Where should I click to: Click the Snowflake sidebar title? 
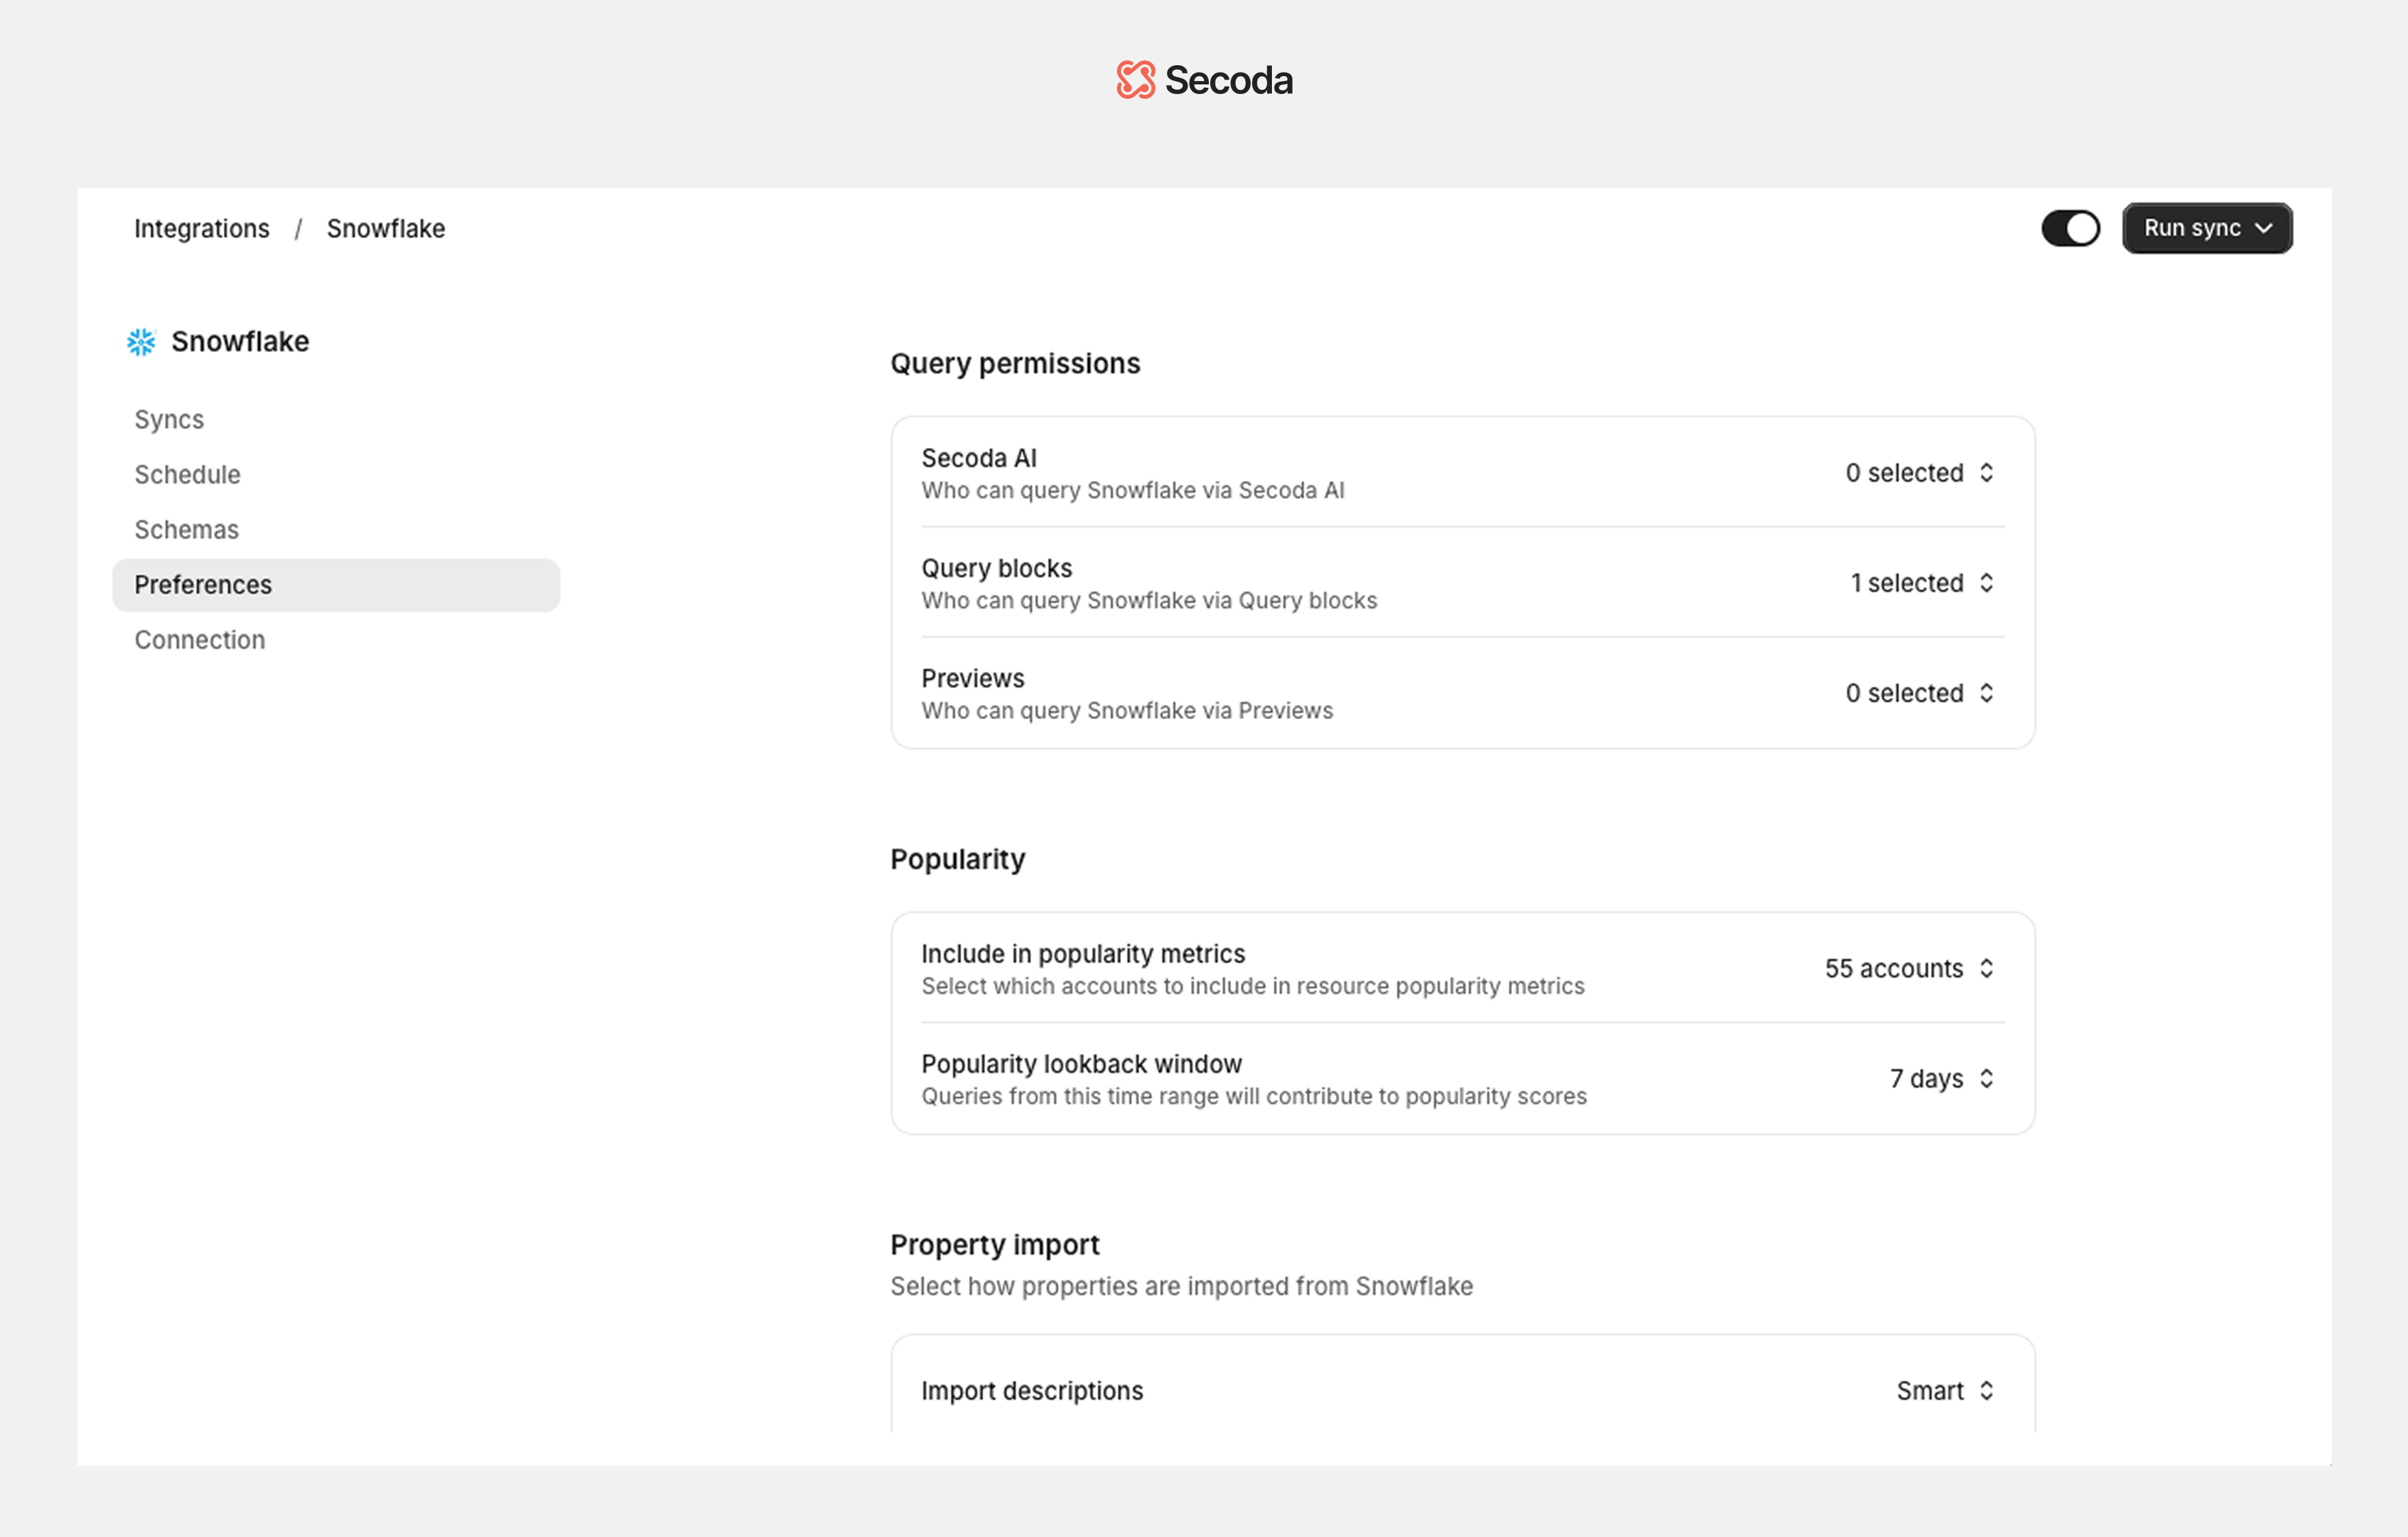(240, 342)
